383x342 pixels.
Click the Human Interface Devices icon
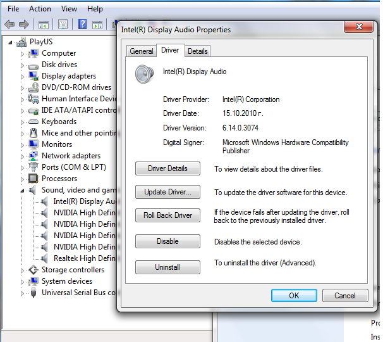click(x=33, y=99)
